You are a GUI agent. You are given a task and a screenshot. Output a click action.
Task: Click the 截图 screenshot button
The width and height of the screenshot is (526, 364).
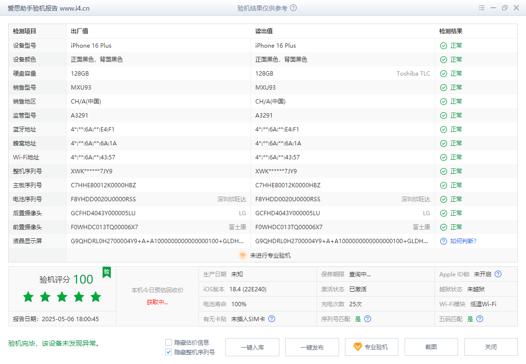tap(431, 347)
